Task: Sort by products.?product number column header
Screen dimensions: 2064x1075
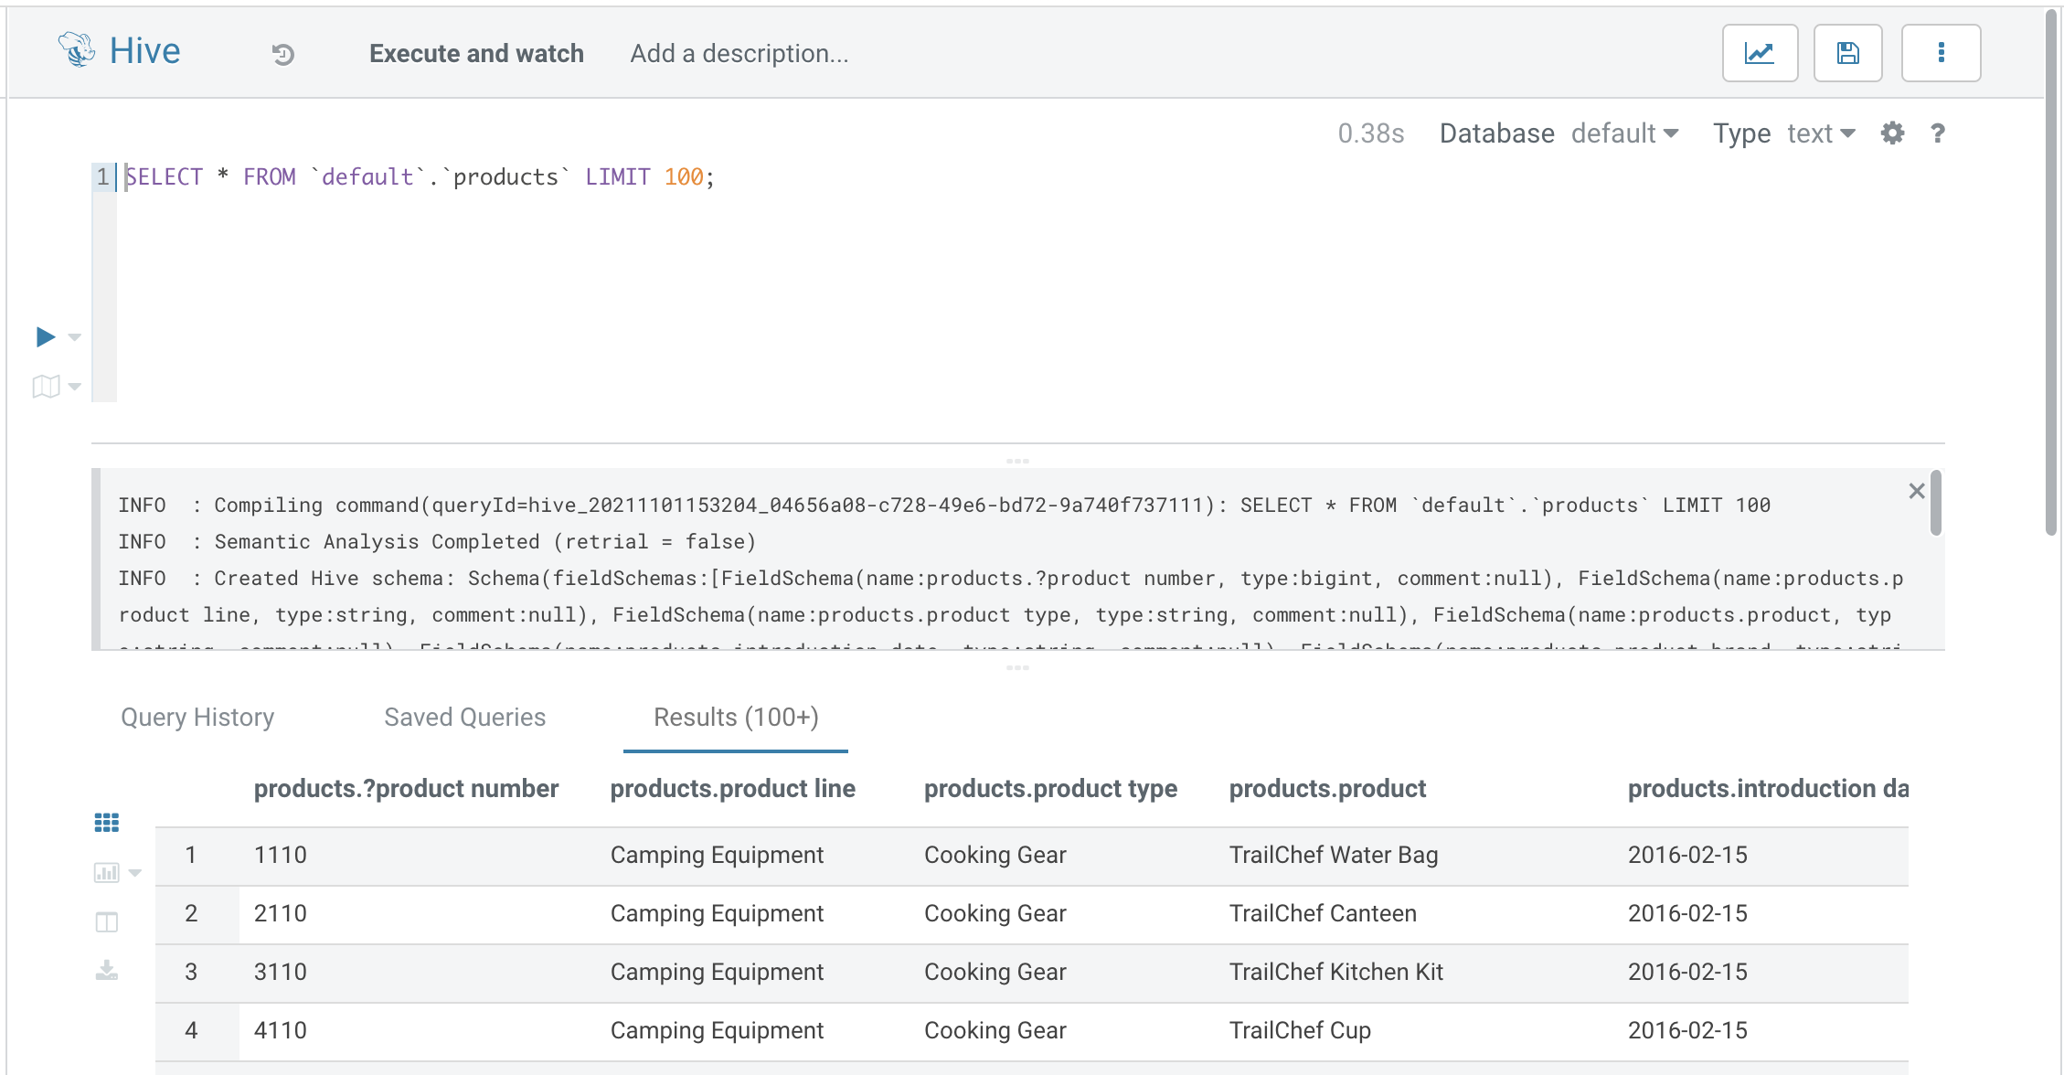Action: tap(406, 789)
